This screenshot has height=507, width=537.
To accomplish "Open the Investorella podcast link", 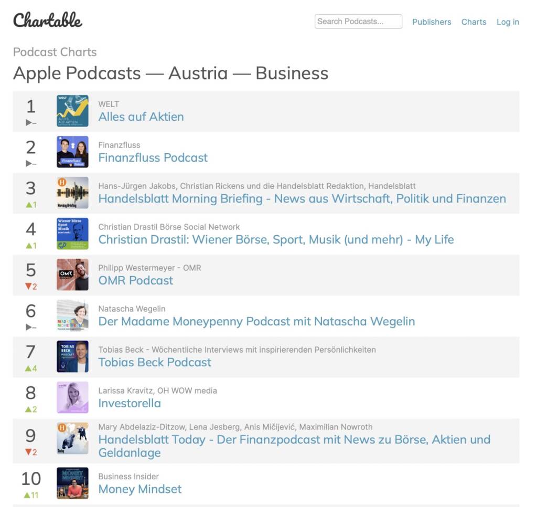I will coord(130,404).
